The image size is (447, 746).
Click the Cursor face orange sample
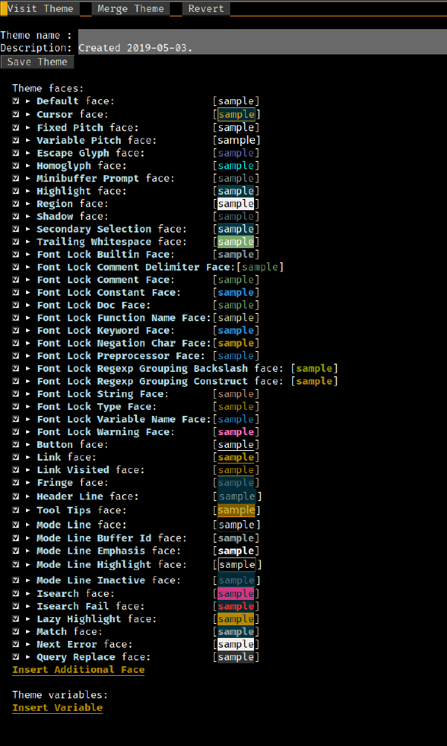[x=236, y=114]
